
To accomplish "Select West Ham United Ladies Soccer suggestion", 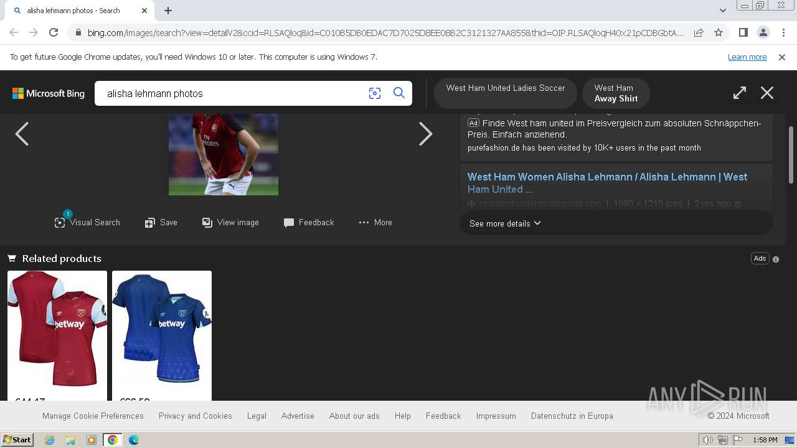I will tap(506, 93).
